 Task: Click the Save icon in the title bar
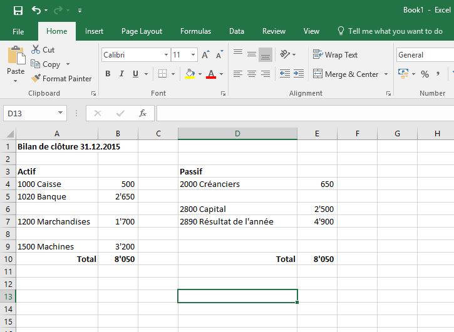point(18,11)
